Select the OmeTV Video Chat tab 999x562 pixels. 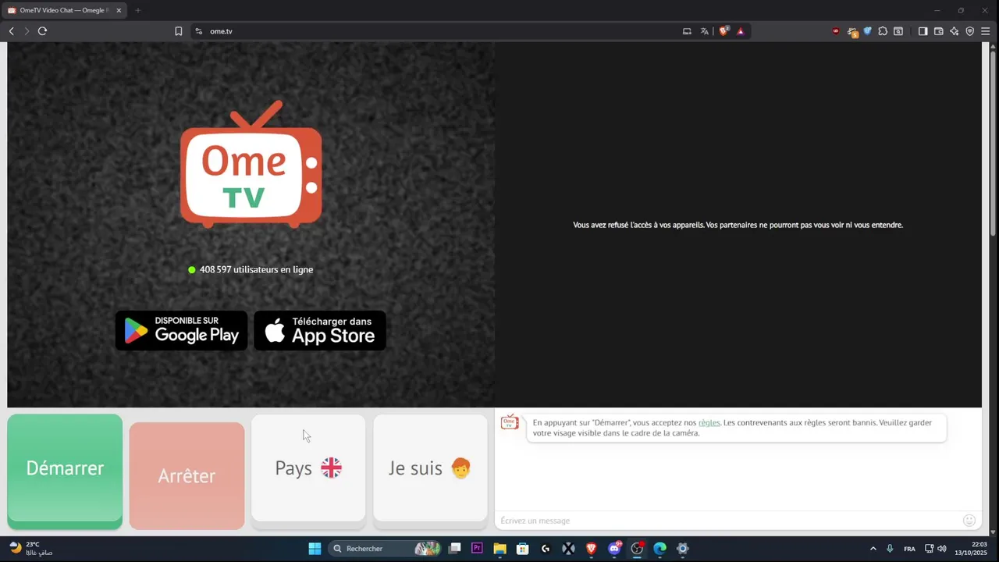coord(64,10)
